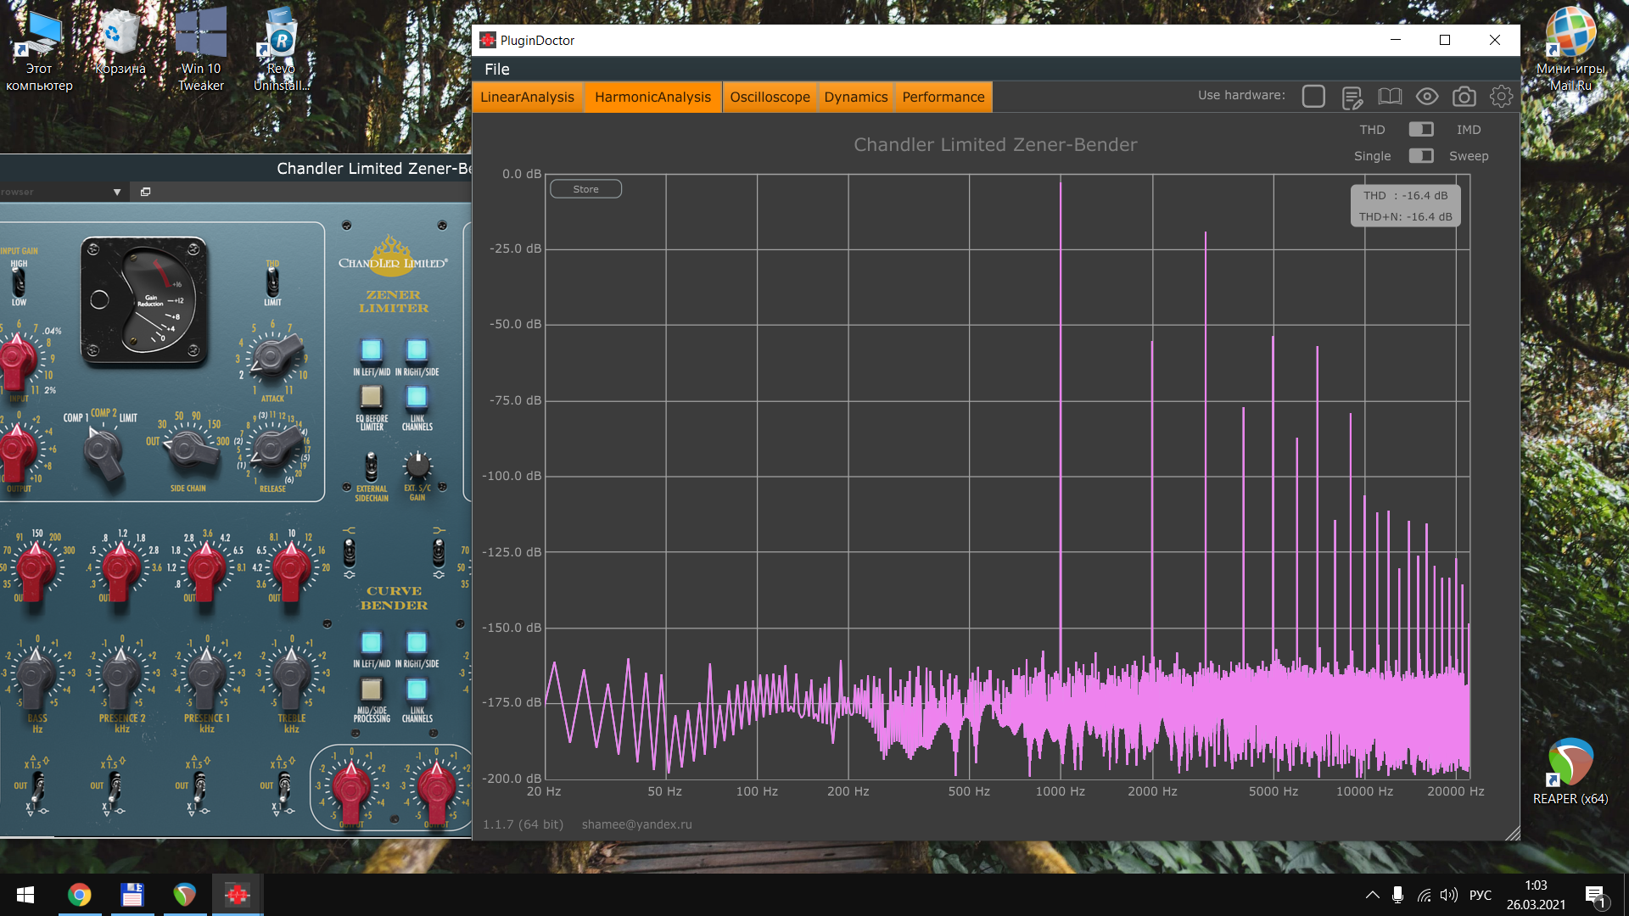Click the right Curve Bender Output knob
The height and width of the screenshot is (916, 1629).
tap(436, 789)
